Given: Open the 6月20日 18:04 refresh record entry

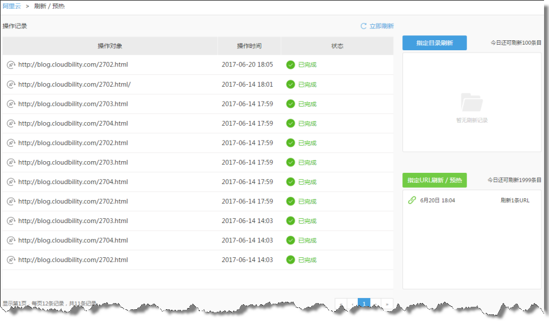Looking at the screenshot, I should point(437,200).
